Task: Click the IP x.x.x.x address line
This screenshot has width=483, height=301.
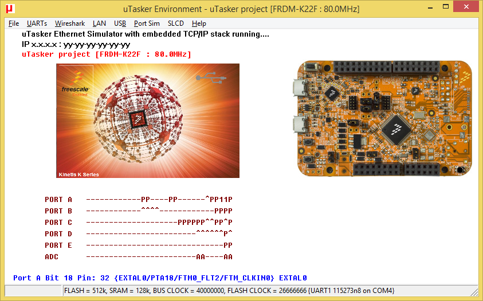Action: [x=76, y=44]
